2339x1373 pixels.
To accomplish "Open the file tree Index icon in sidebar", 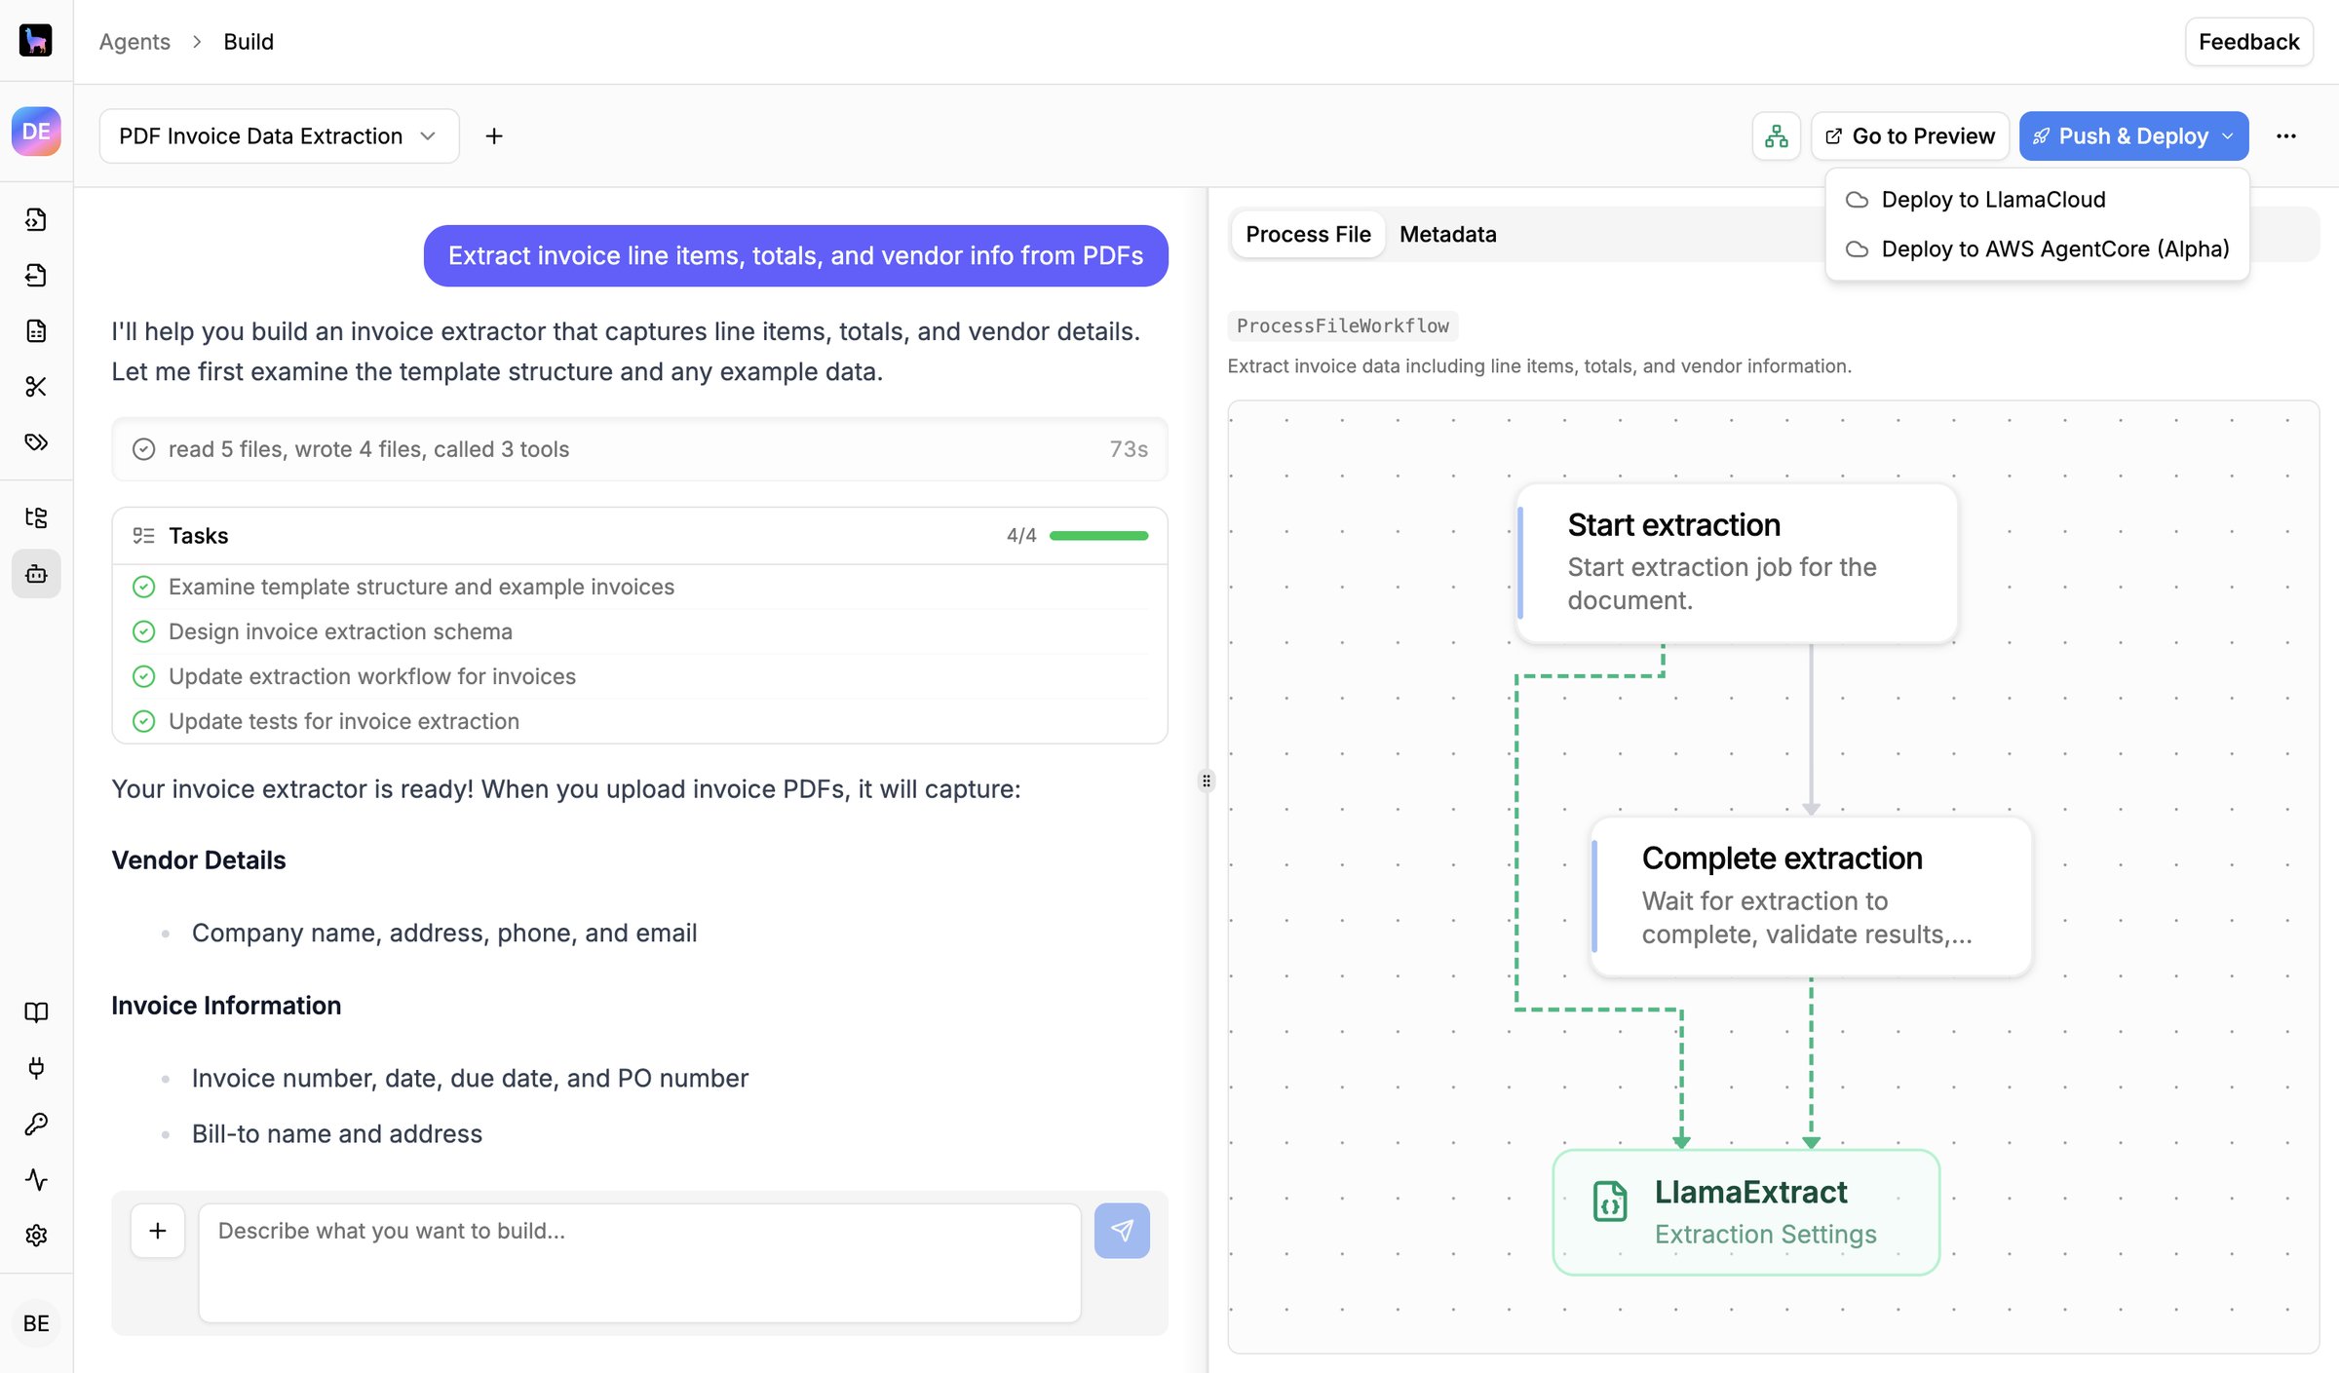I will 36,516.
